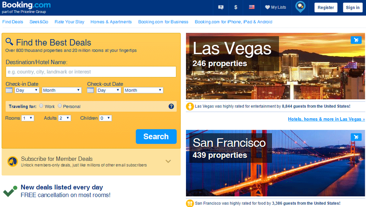Open the check-out Day dropdown
This screenshot has height=207, width=366.
coord(108,90)
